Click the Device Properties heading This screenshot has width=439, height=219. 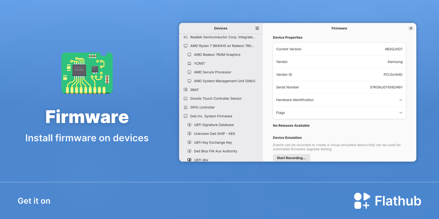[288, 38]
